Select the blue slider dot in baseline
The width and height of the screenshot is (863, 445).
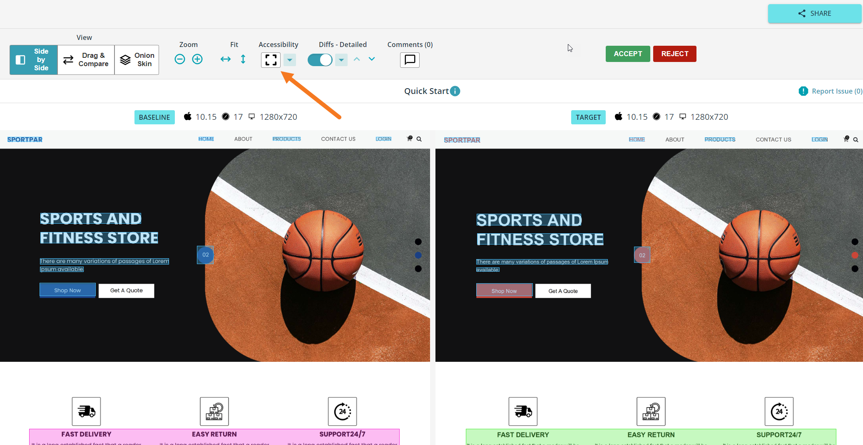tap(418, 255)
